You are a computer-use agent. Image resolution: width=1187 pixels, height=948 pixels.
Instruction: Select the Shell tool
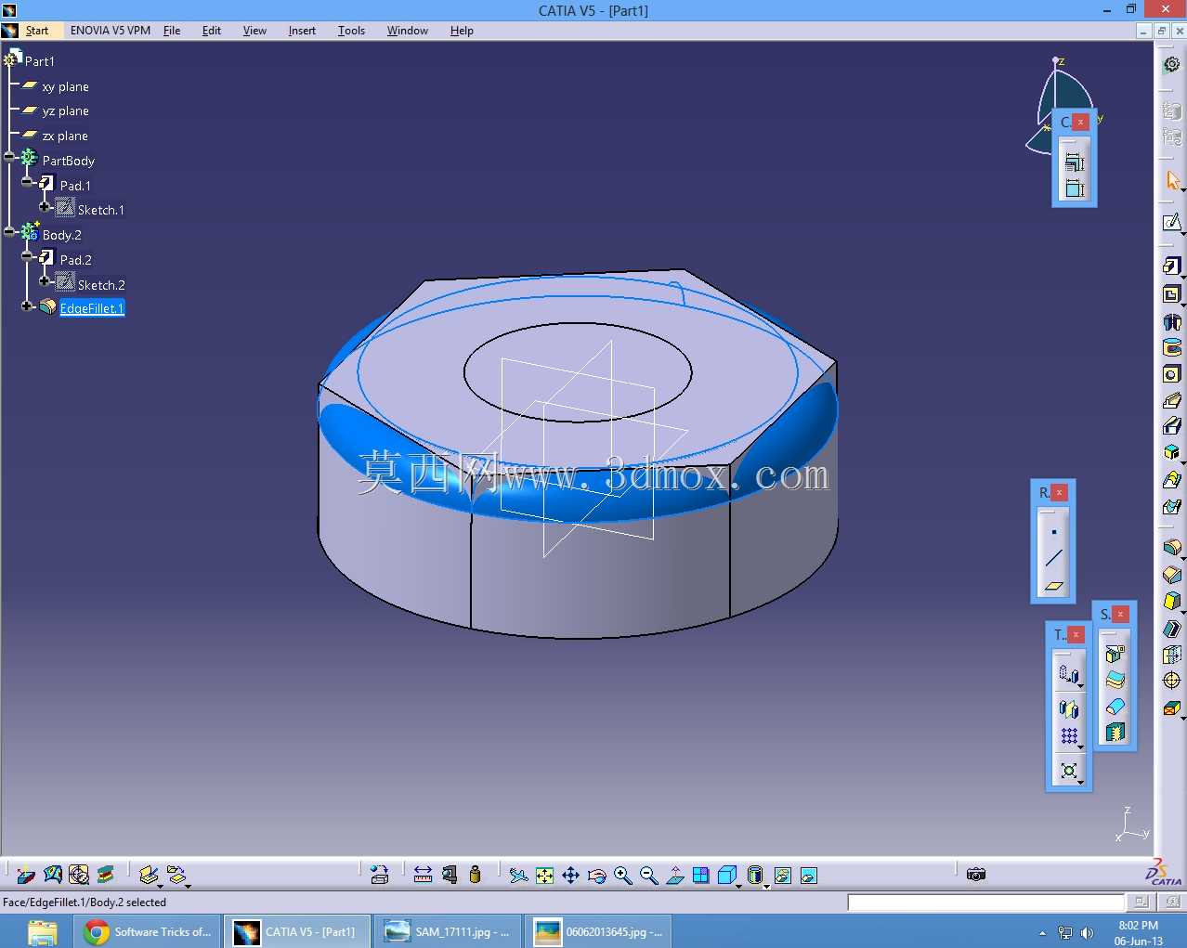[x=1172, y=629]
